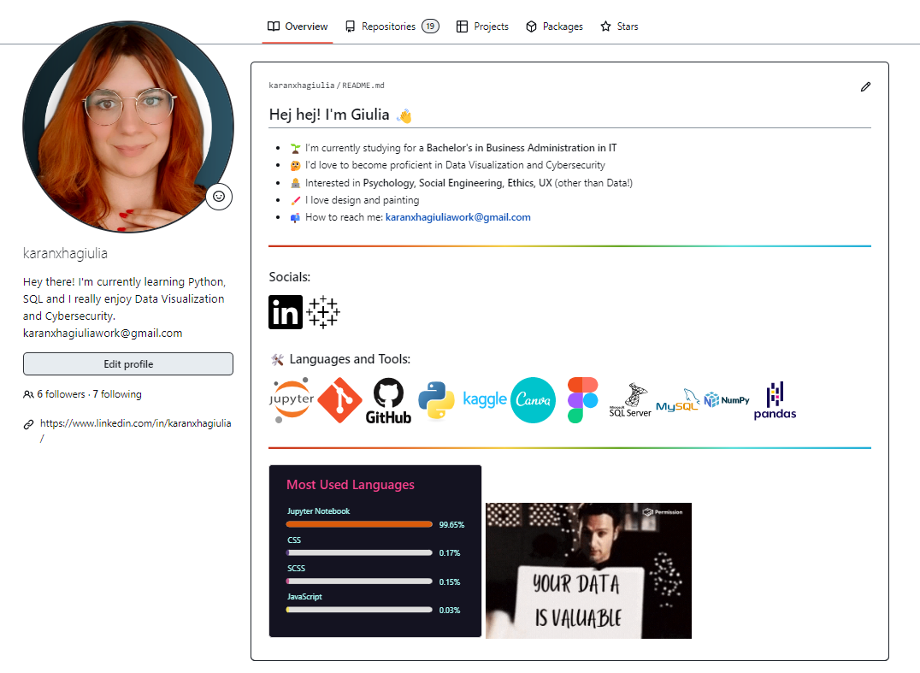The image size is (920, 673).
Task: Click the sidebar email karanxhagiuliawork@gmail.com text
Action: pos(103,334)
